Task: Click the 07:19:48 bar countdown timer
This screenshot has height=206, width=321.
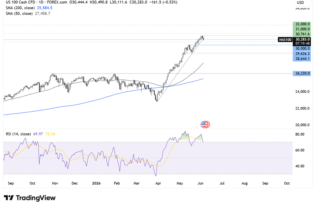Action: coord(302,43)
